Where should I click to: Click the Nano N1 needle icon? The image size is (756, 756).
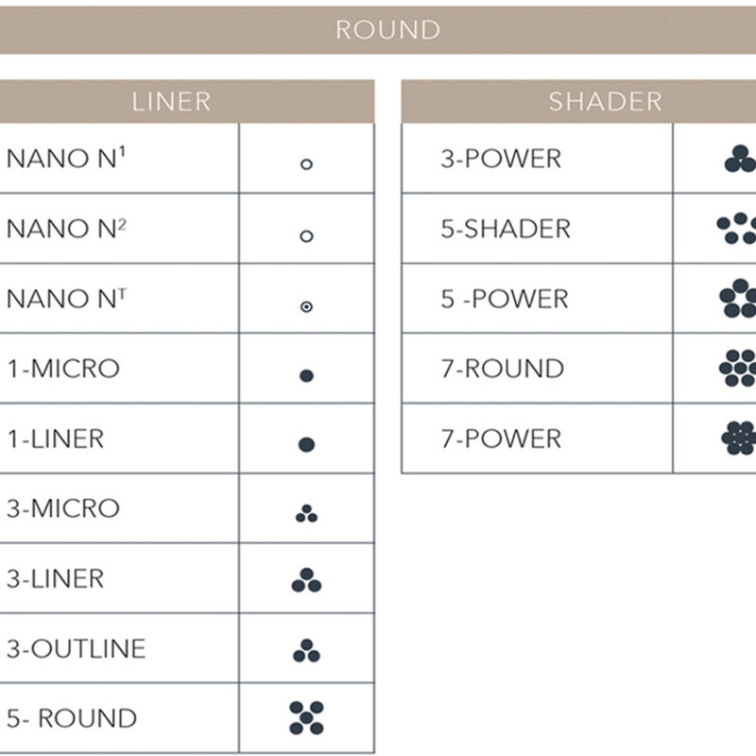click(306, 163)
